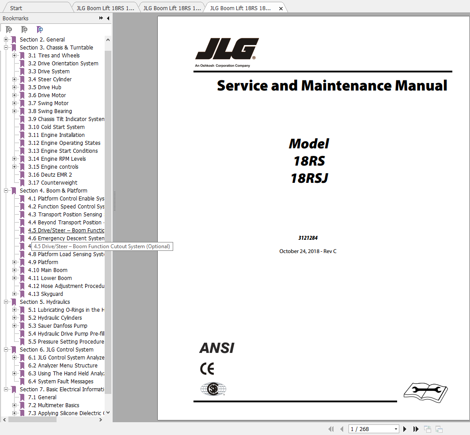Image resolution: width=470 pixels, height=435 pixels.
Task: Expand 5.3 Sauer Danfoss Pump
Action: [x=14, y=325]
